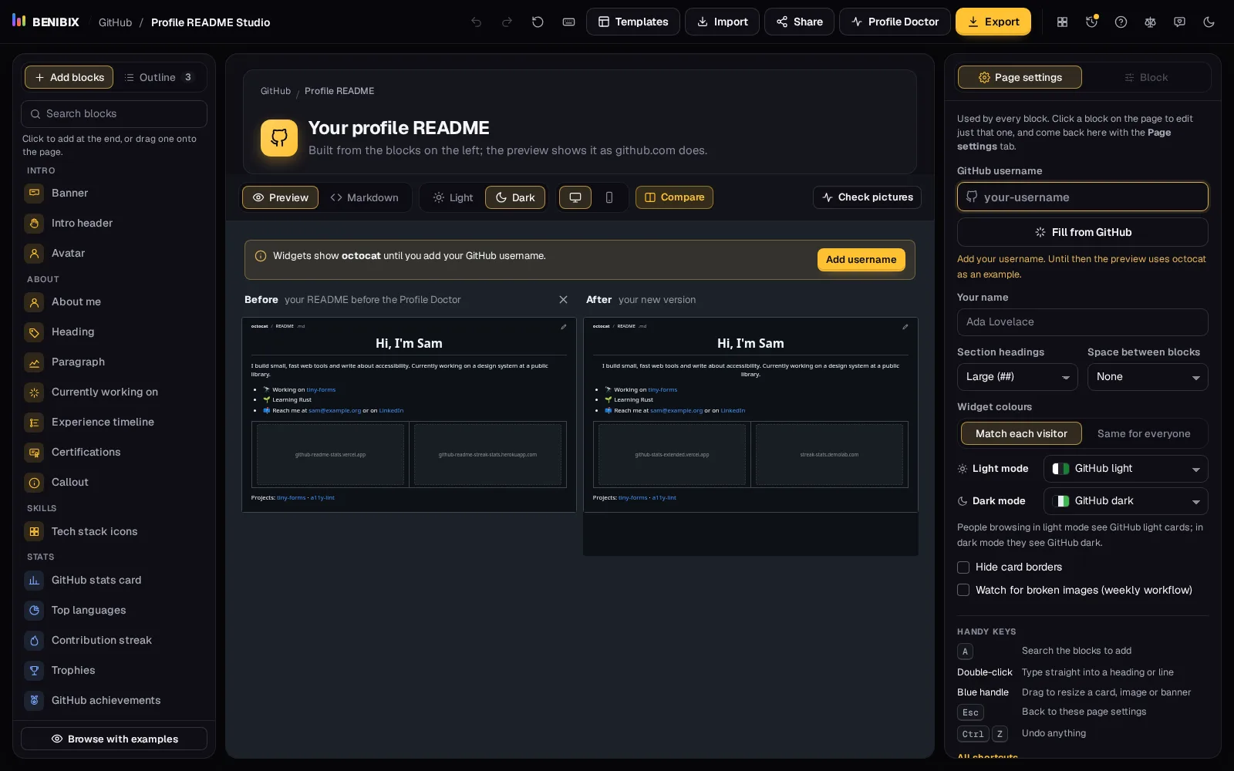
Task: Add the Trophies block
Action: 114,670
